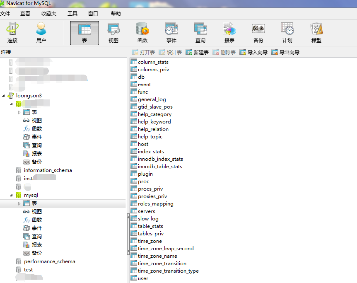Select the roles_mapping table

point(155,204)
